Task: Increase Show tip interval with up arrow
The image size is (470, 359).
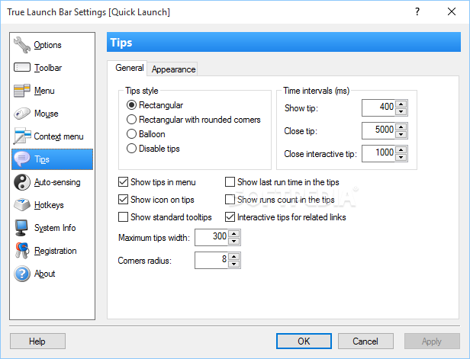Action: click(x=401, y=104)
